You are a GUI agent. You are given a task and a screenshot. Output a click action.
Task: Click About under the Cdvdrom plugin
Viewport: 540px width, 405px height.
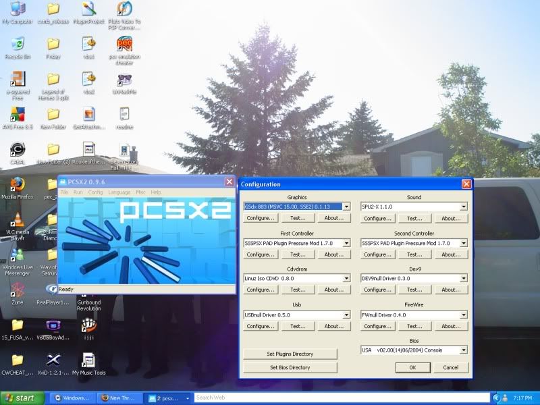click(x=333, y=290)
